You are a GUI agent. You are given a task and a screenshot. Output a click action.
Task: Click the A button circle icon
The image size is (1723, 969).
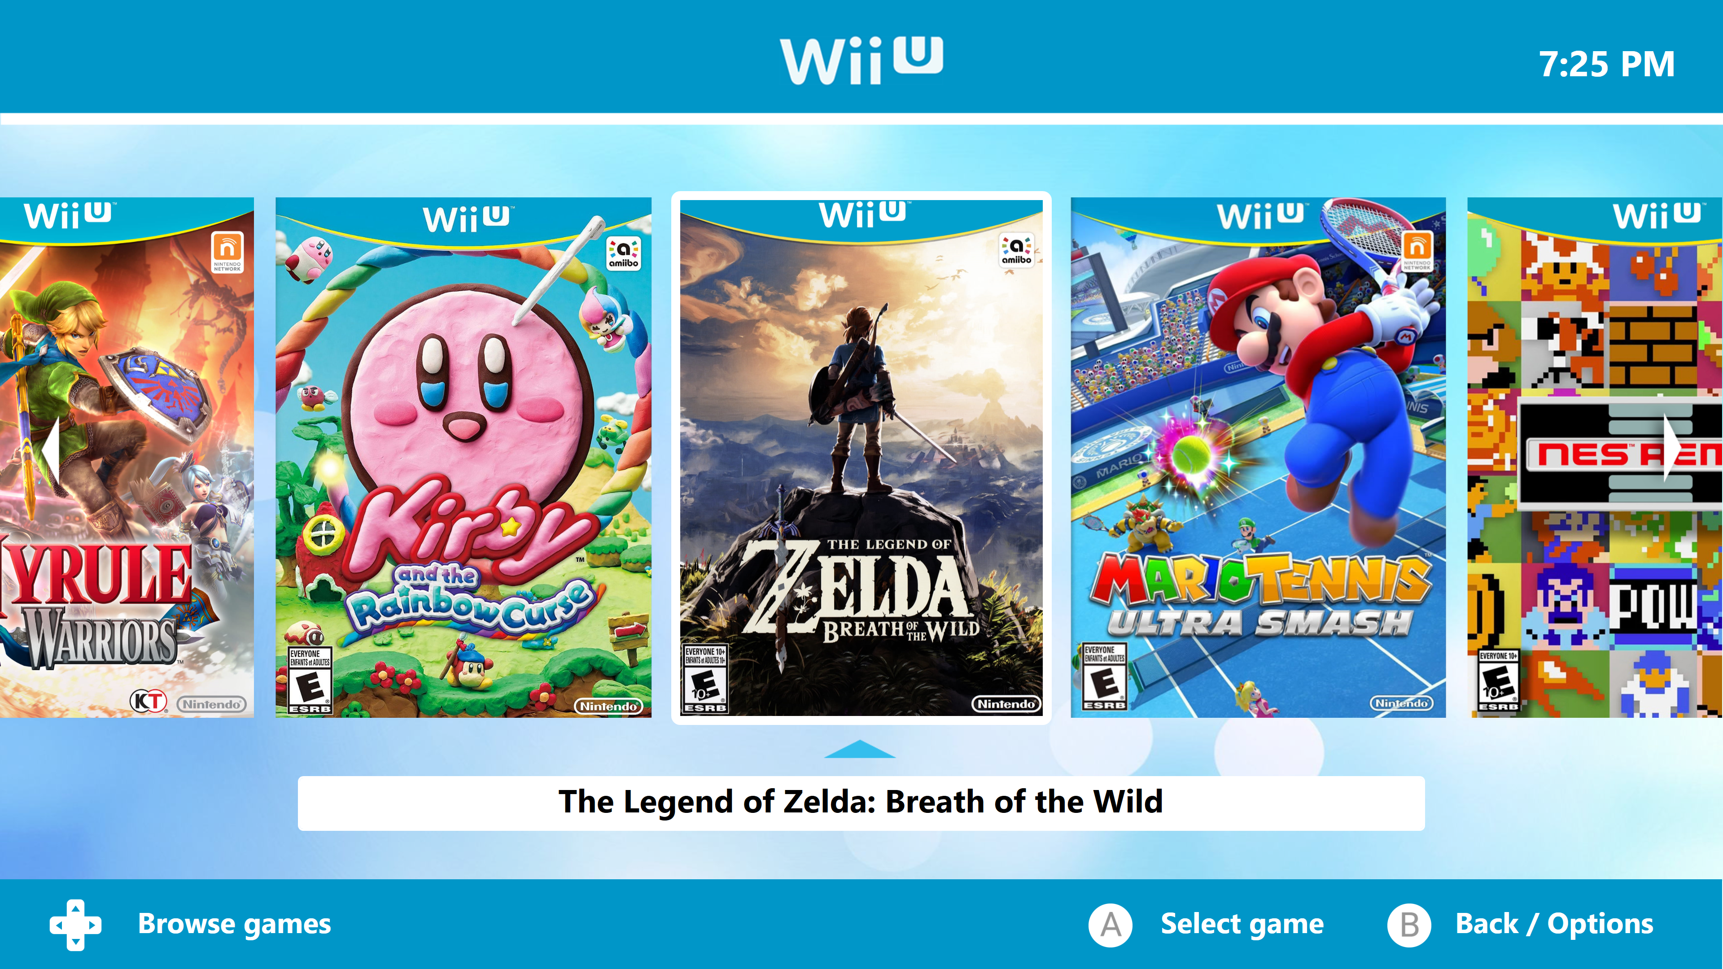coord(1111,925)
